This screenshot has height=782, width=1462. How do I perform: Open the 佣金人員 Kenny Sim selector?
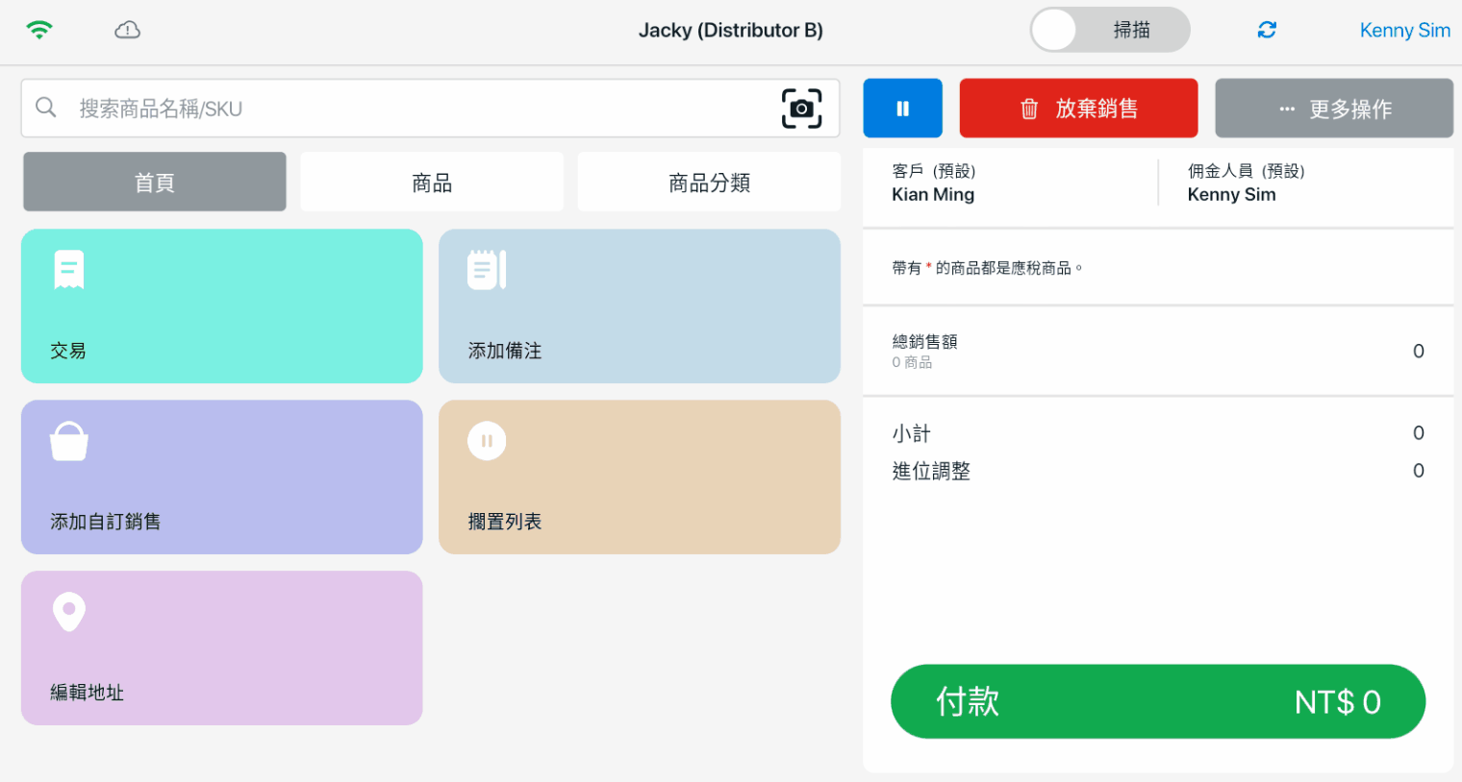(1303, 183)
